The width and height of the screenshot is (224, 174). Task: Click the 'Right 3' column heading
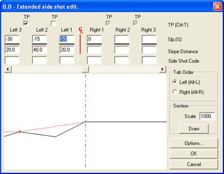pos(149,30)
